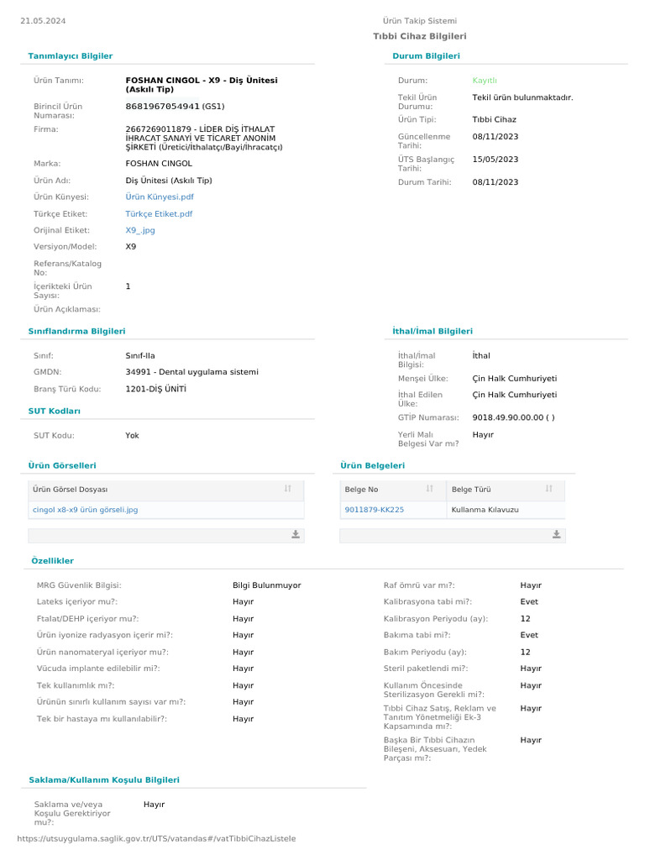Click the Bakım Periyodu (ay) value 12
Screen dimensions: 645x860
point(526,652)
